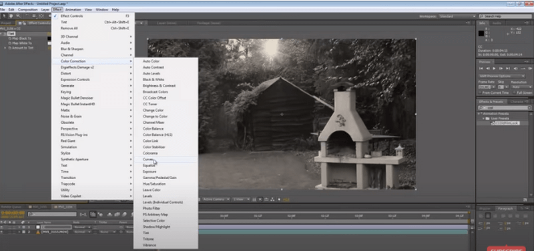Screen dimensions: 534x251
Task: Click the Map Black To color swatch
Action: point(49,39)
